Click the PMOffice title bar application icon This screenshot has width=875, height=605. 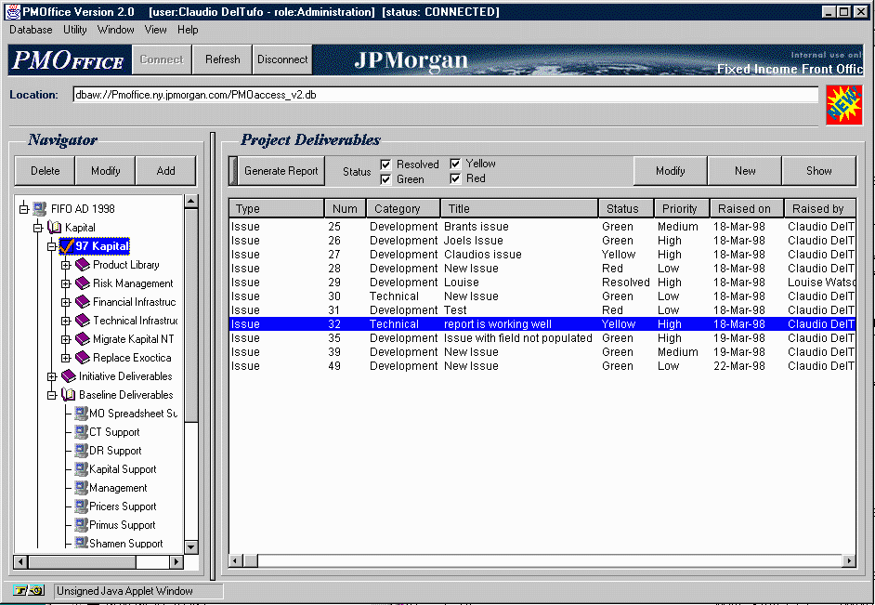coord(12,12)
